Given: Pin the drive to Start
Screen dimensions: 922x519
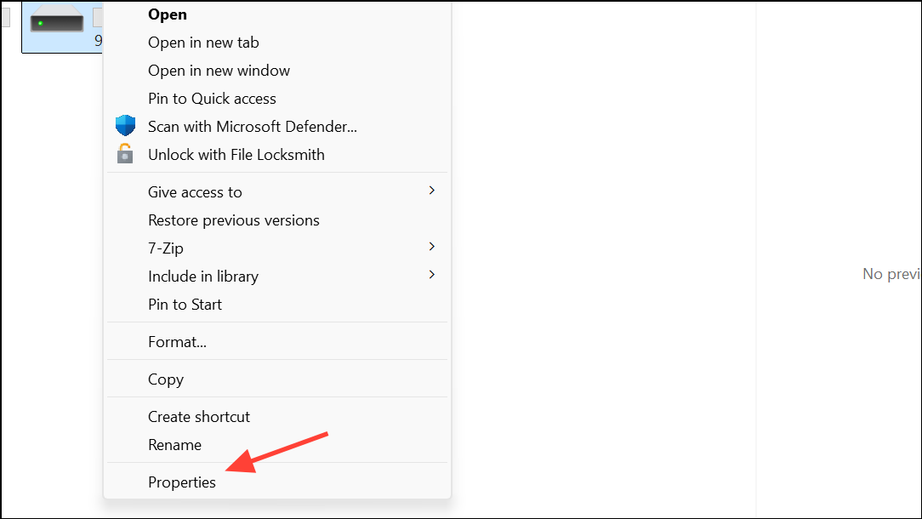Looking at the screenshot, I should coord(185,304).
